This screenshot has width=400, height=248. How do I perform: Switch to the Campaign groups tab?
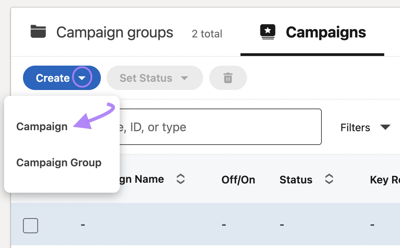pyautogui.click(x=115, y=32)
